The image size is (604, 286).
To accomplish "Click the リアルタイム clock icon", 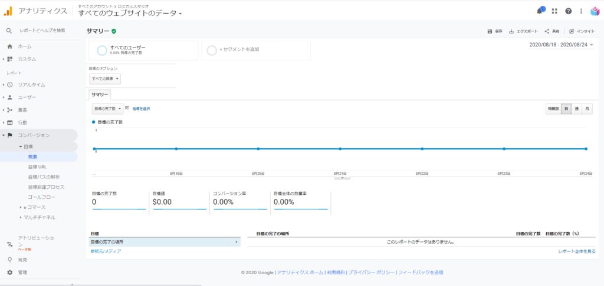I will click(10, 85).
